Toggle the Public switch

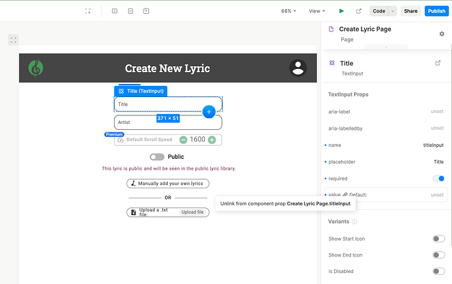[157, 157]
